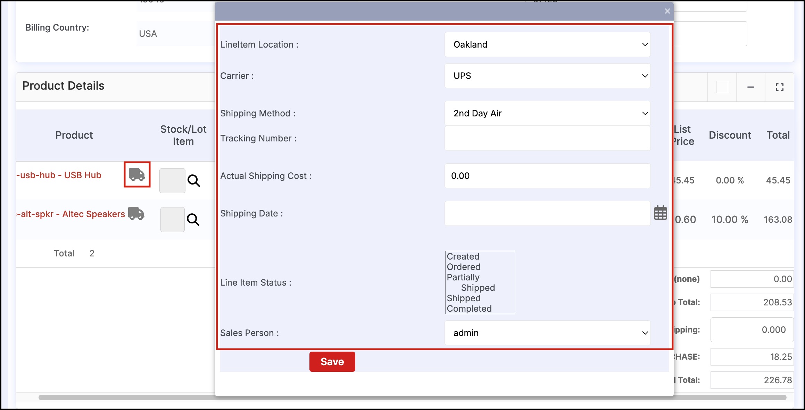
Task: Choose Completed in Line Item Status
Action: pos(469,309)
